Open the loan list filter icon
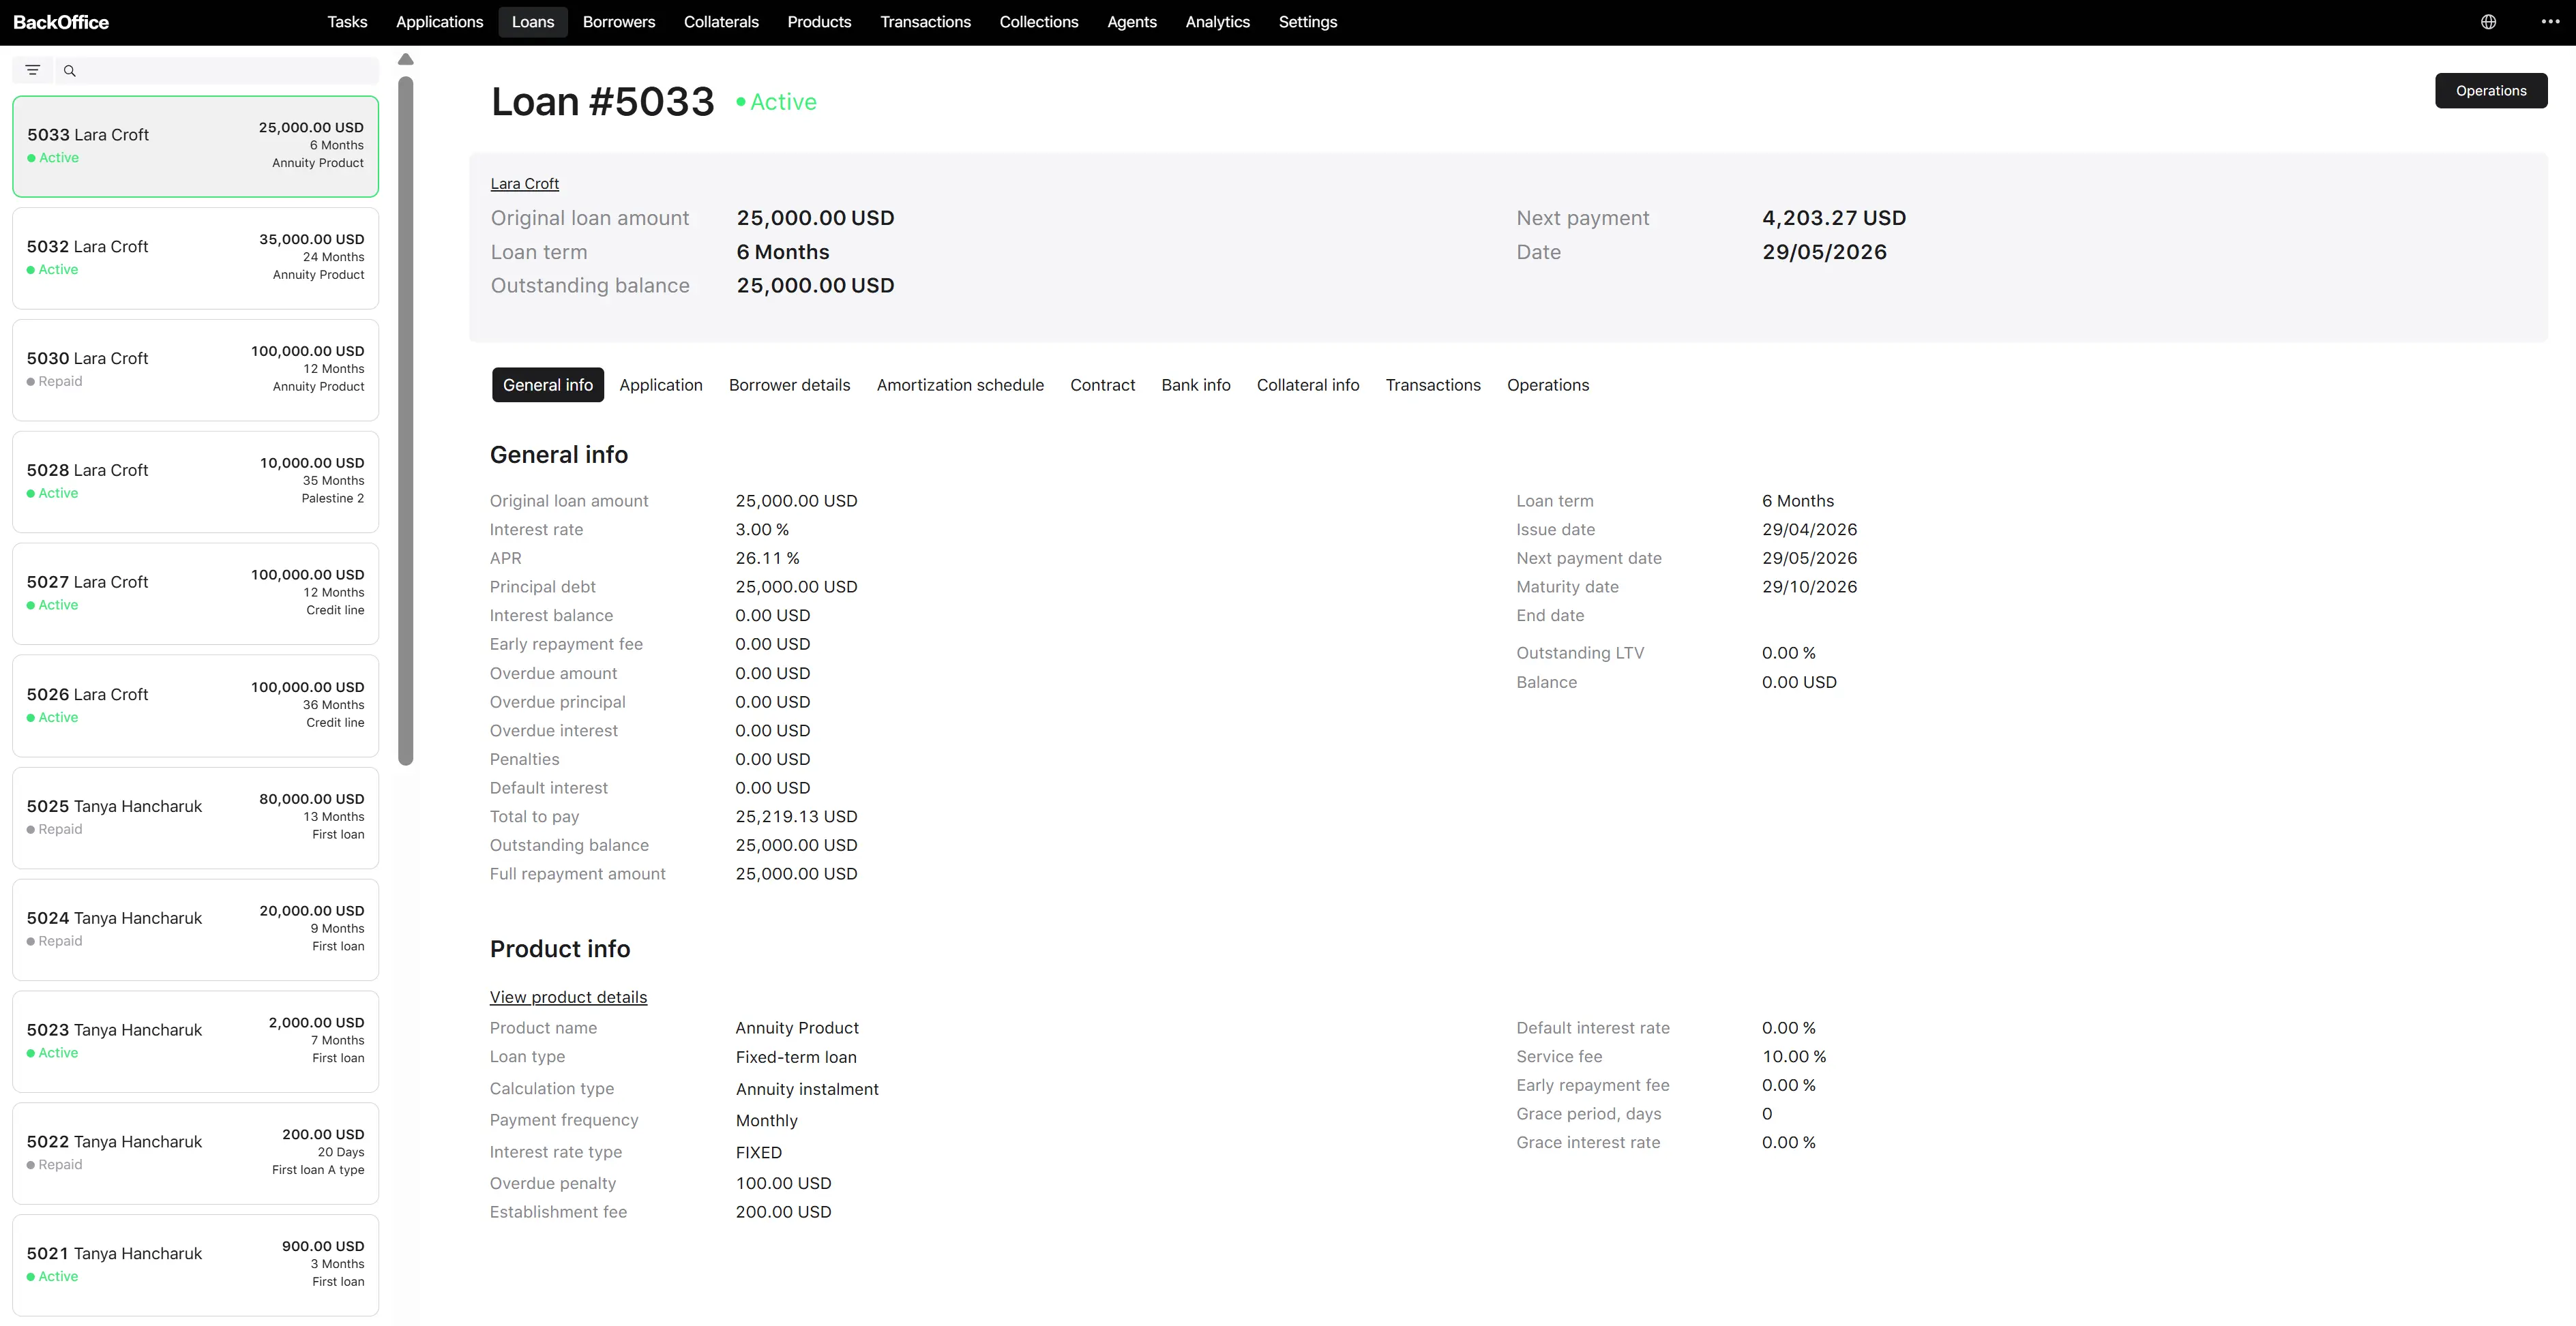Image resolution: width=2576 pixels, height=1326 pixels. pos(32,70)
